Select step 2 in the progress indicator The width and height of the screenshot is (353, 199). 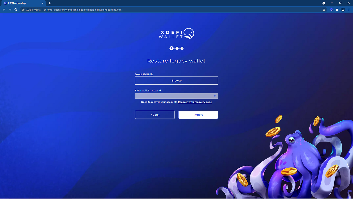coord(177,48)
